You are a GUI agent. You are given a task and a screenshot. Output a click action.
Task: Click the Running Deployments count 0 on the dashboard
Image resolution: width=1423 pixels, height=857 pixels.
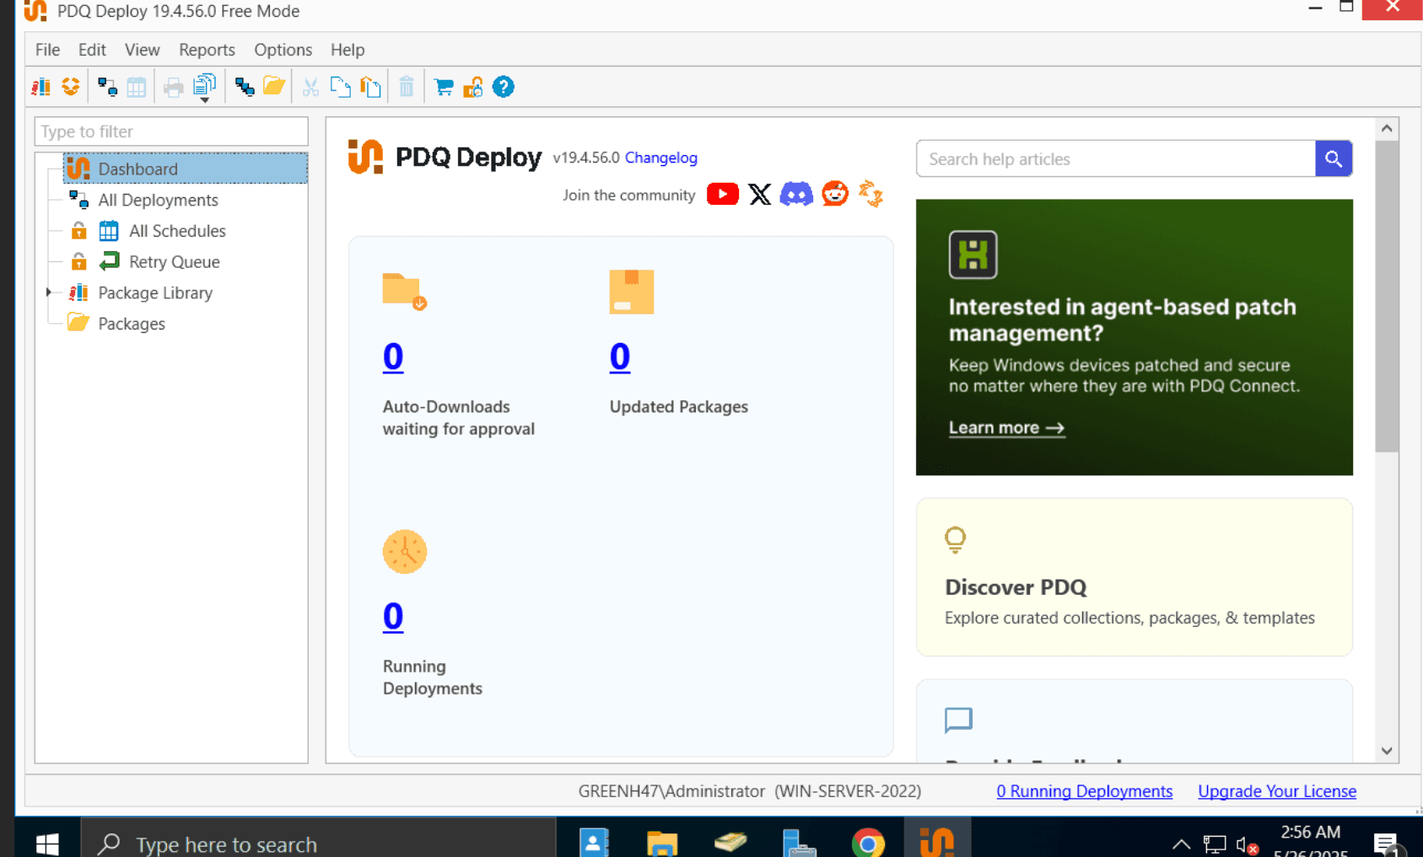[x=393, y=617]
